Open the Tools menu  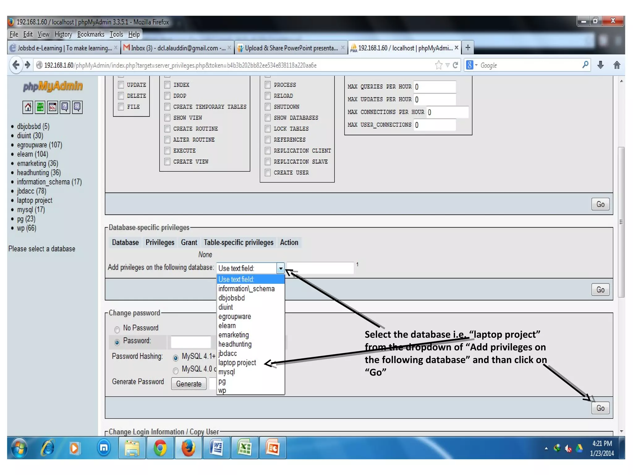[x=116, y=34]
